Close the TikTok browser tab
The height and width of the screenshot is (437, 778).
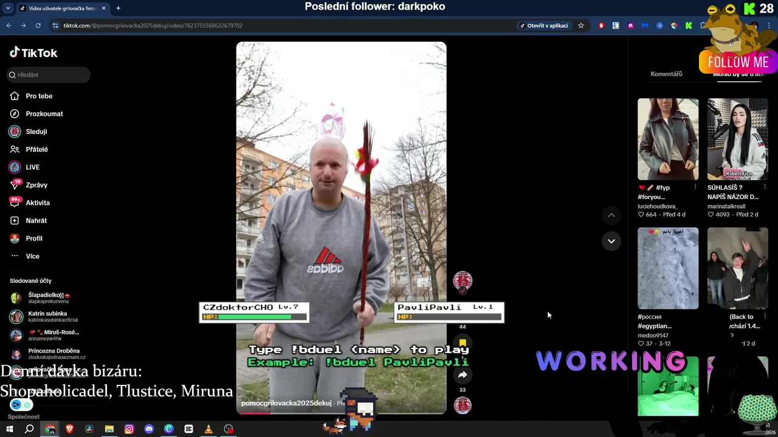pos(103,8)
